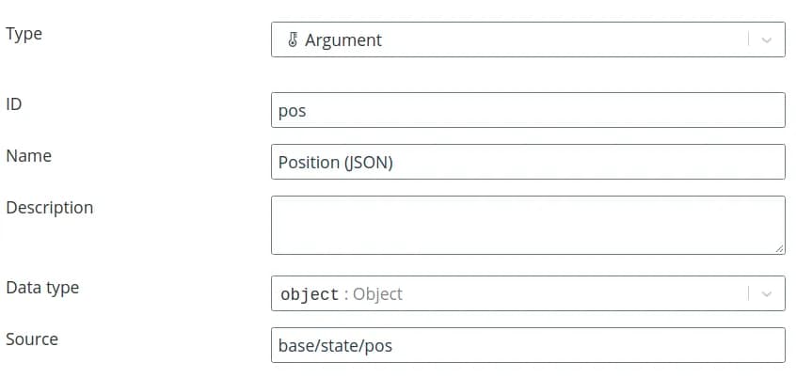Click the Argument icon in Type field
796x378 pixels.
293,40
